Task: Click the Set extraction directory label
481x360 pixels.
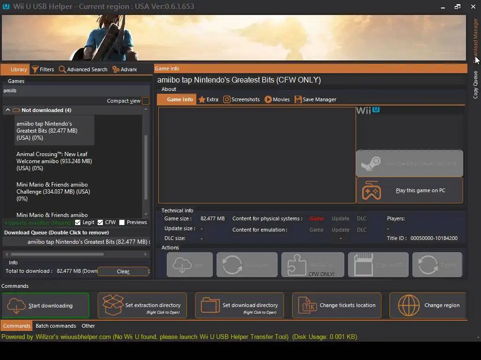Action: pos(153,305)
